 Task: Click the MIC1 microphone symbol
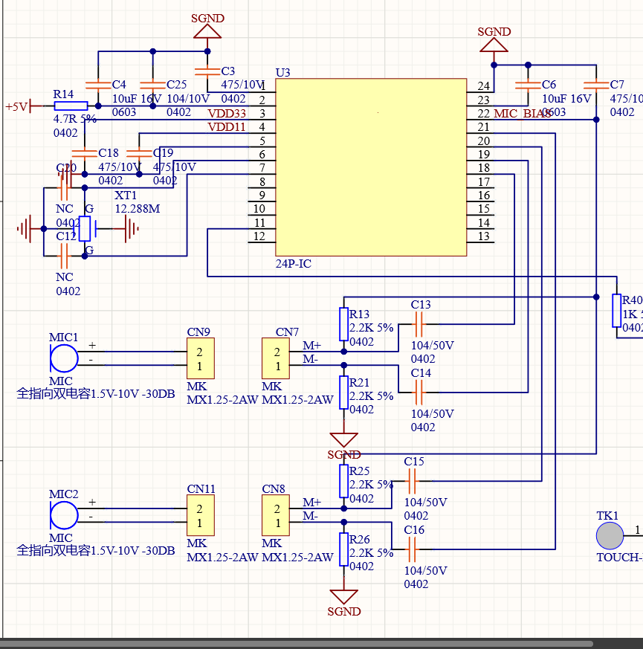[64, 358]
